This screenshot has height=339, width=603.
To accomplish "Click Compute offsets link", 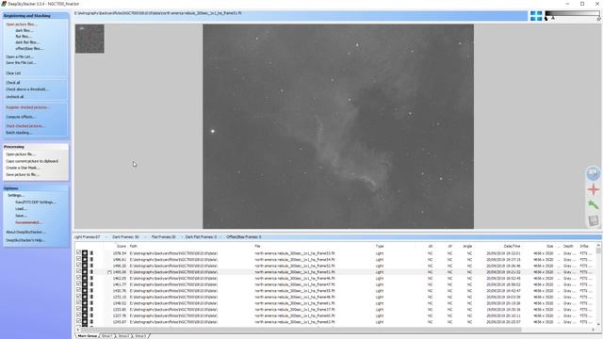I will point(21,117).
